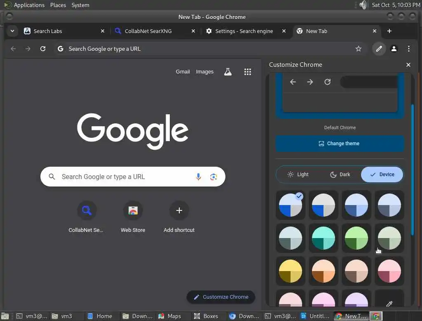Click the browser back arrow

click(13, 49)
